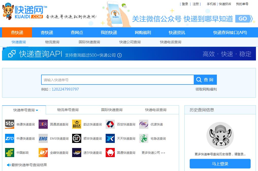Screen dimensions: 258x171
Task: Click the SF Shunfeng black logo icon
Action: point(77,138)
